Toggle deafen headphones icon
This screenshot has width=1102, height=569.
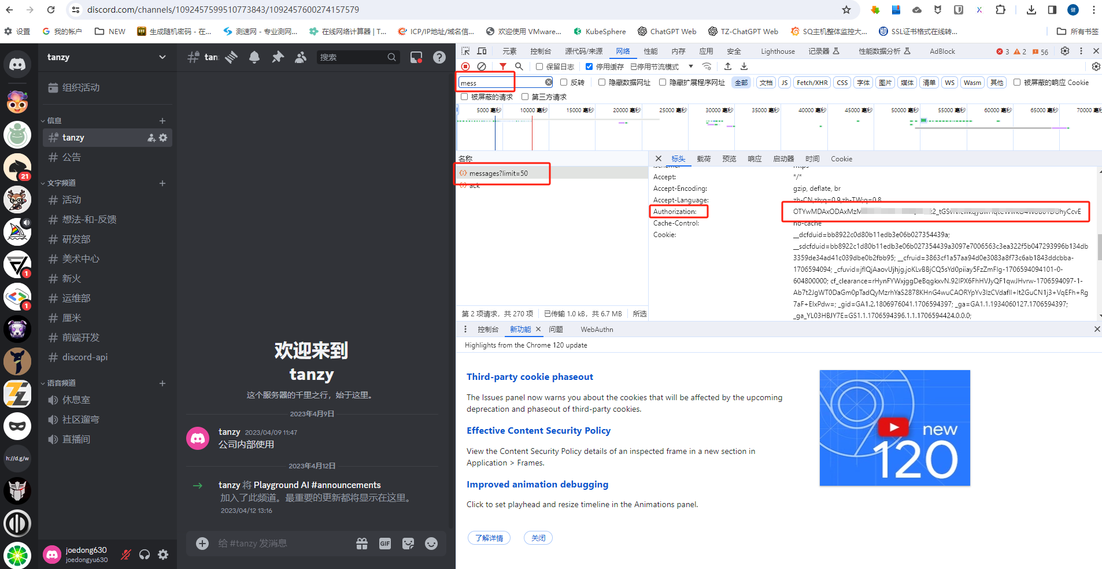tap(145, 555)
